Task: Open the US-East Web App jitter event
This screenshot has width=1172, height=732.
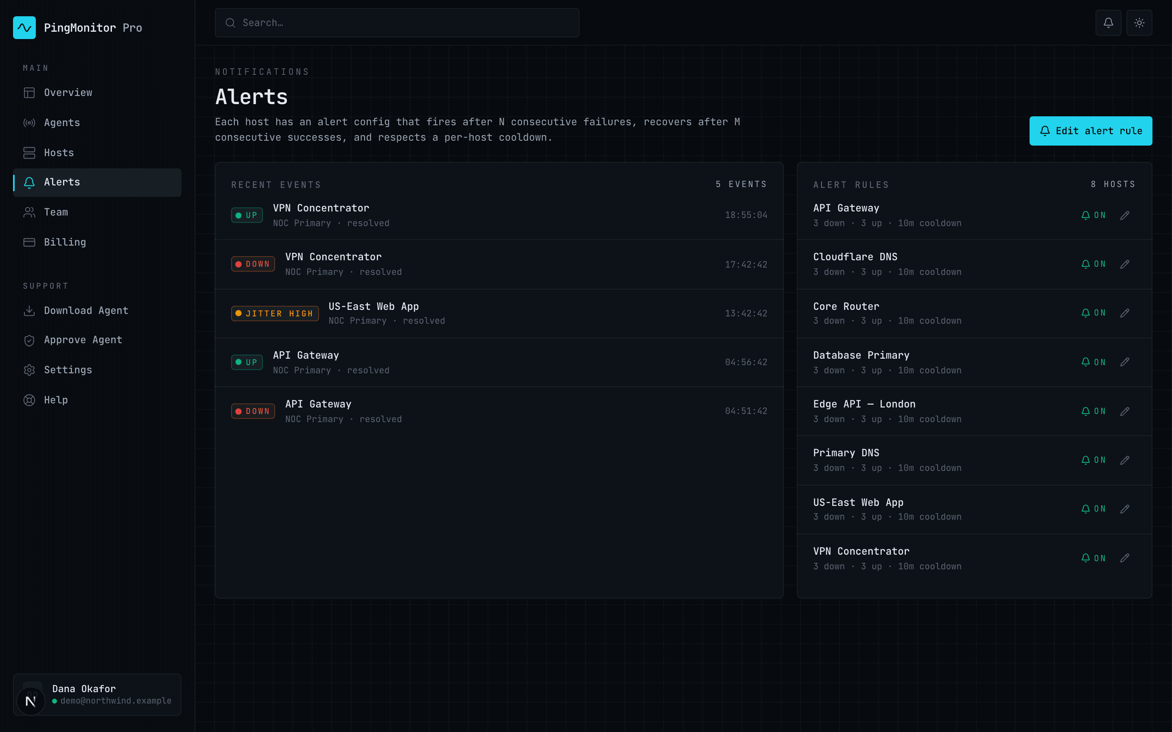Action: (499, 313)
